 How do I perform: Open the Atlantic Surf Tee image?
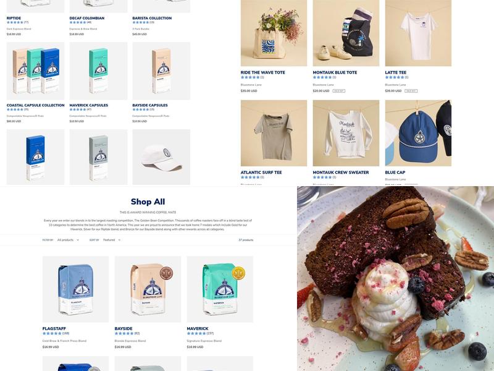point(274,133)
